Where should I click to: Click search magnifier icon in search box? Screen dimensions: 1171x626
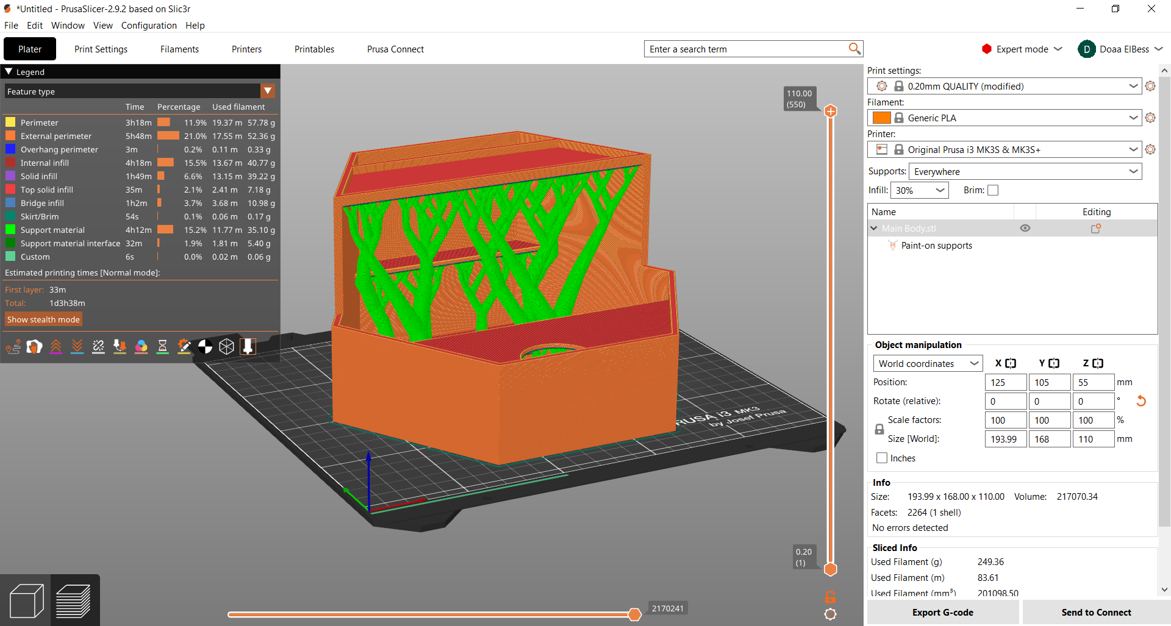[x=854, y=49]
